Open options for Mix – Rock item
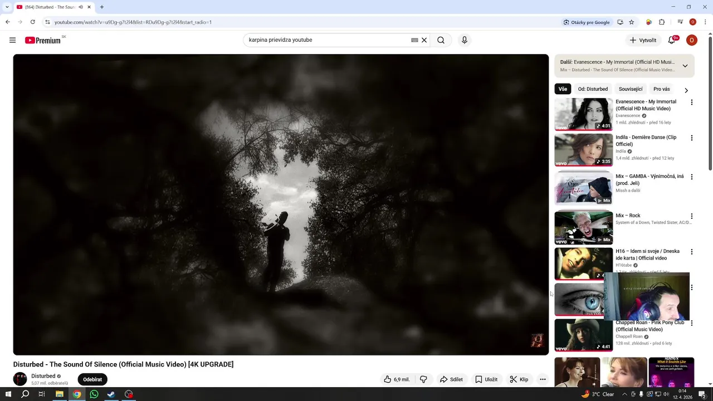Viewport: 713px width, 401px height. pos(692,216)
